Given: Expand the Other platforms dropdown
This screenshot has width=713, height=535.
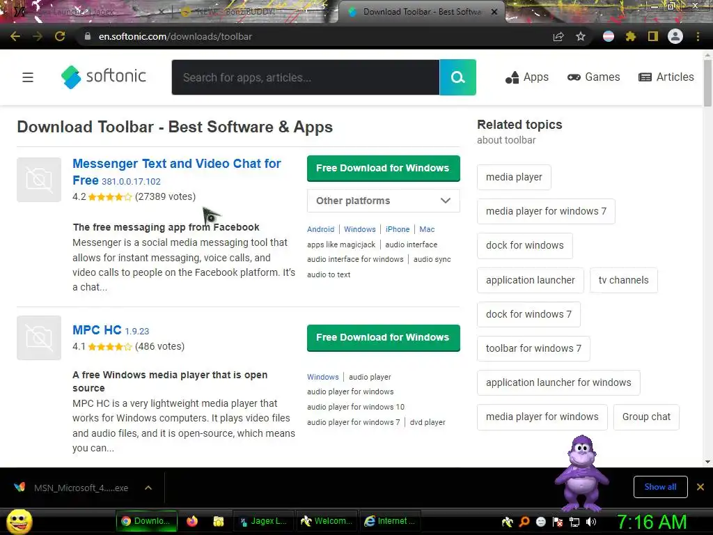Looking at the screenshot, I should (x=384, y=201).
